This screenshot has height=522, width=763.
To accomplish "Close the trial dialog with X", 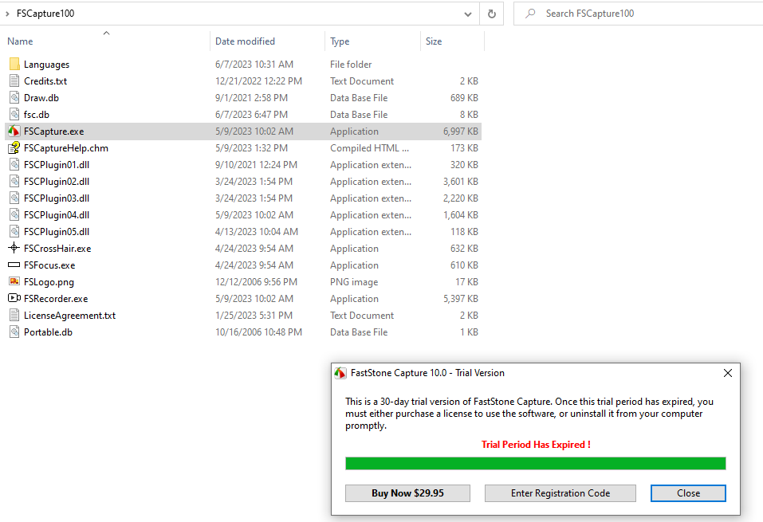I will click(x=727, y=373).
